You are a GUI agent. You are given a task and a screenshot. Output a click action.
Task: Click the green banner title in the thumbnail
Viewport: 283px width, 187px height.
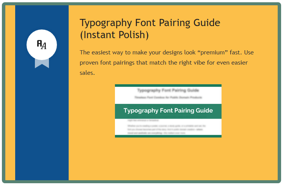(x=168, y=111)
